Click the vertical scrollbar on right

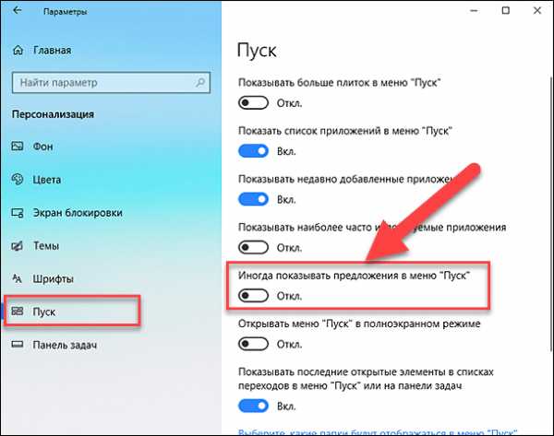[x=551, y=214]
